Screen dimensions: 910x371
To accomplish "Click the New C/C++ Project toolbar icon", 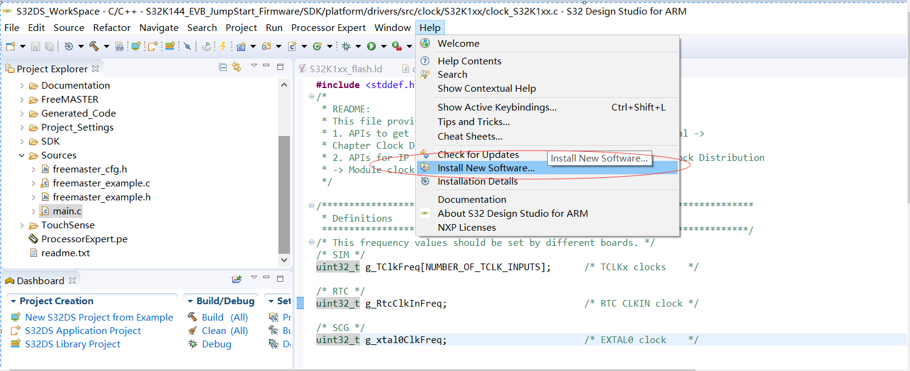I will (241, 46).
